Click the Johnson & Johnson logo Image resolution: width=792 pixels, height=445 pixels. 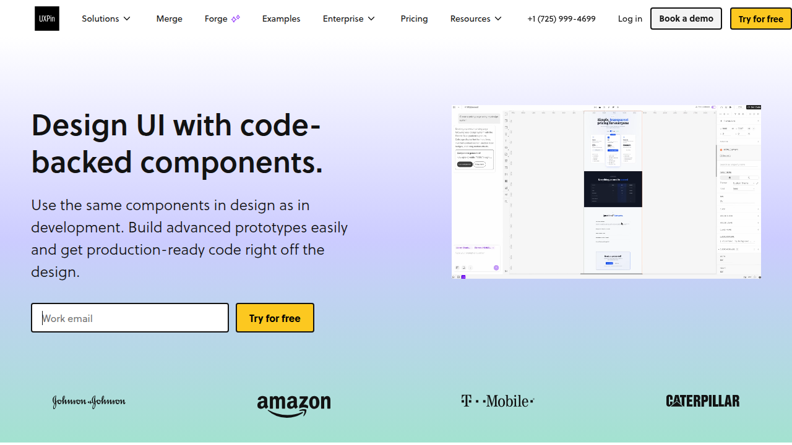coord(89,402)
